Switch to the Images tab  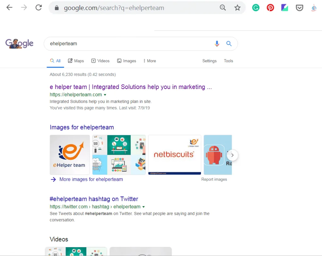click(x=126, y=61)
